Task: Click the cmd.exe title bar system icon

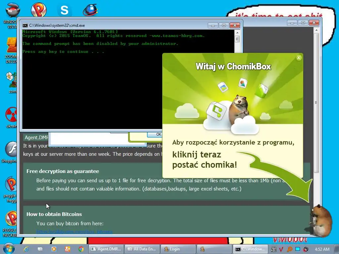Action: click(x=25, y=25)
